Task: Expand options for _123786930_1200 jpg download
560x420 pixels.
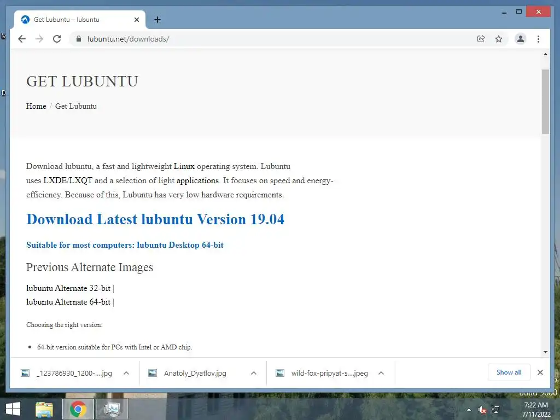Action: tap(126, 373)
